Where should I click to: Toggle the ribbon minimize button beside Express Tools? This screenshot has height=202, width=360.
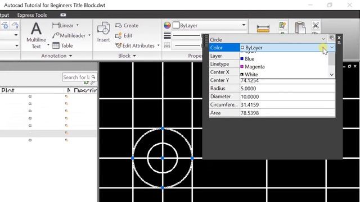63,15
